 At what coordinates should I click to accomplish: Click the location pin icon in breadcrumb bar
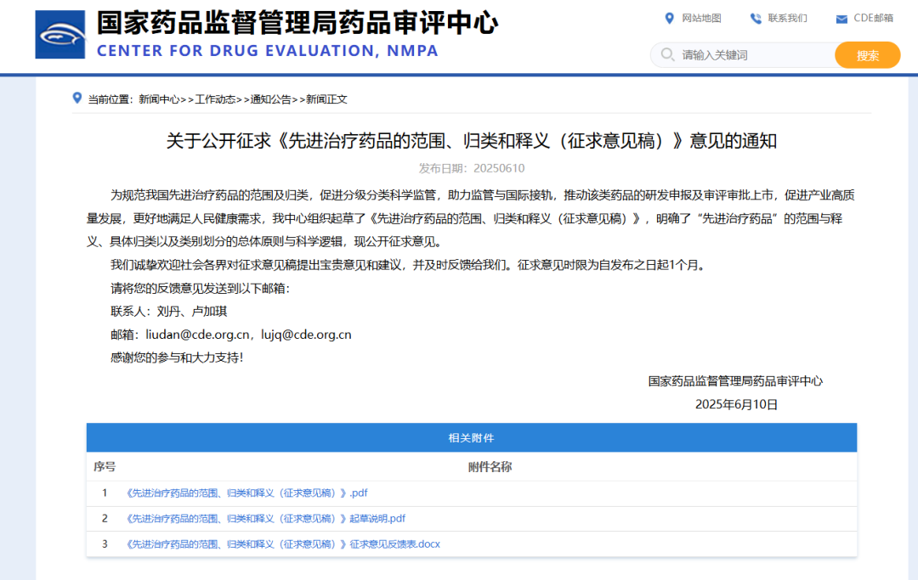click(76, 99)
